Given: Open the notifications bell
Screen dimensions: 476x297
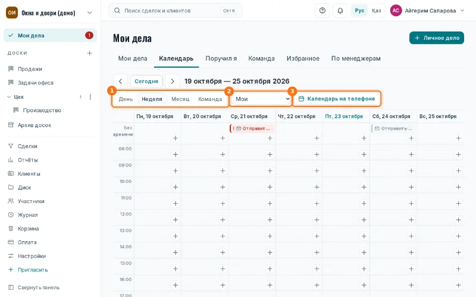Looking at the screenshot, I should coord(340,11).
